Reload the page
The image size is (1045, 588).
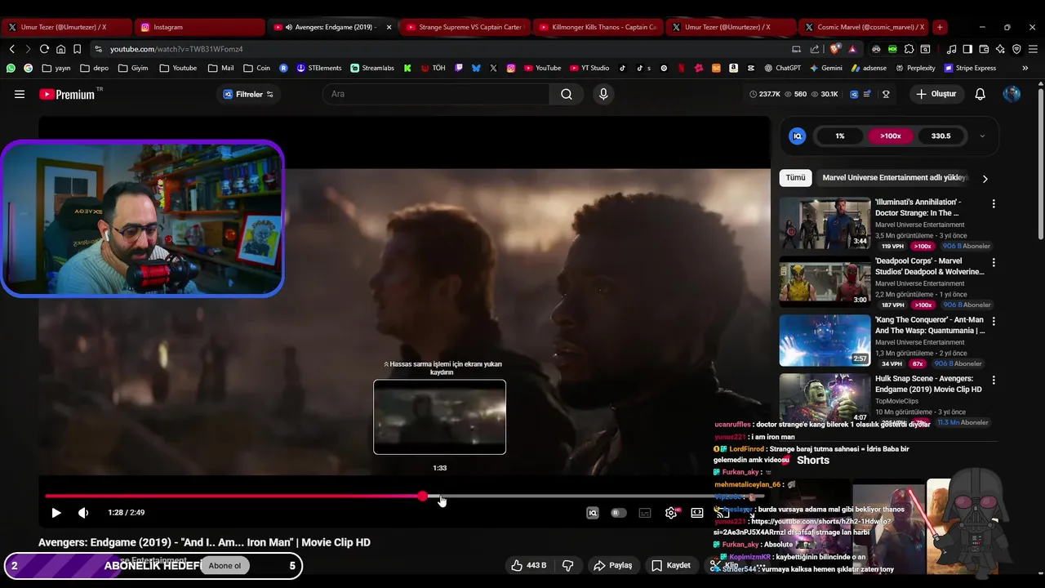(44, 49)
